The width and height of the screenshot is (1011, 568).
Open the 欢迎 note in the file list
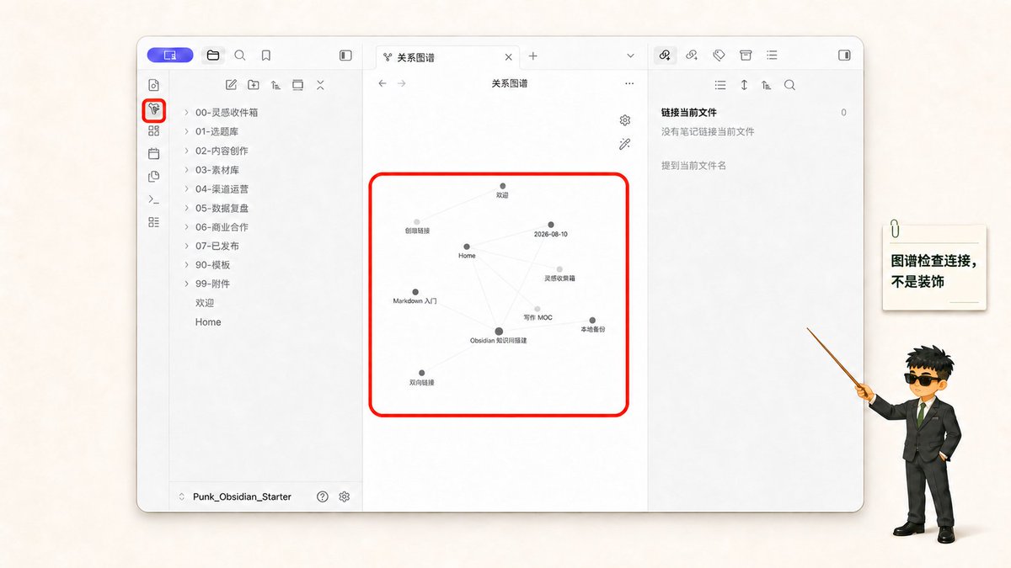click(x=205, y=303)
